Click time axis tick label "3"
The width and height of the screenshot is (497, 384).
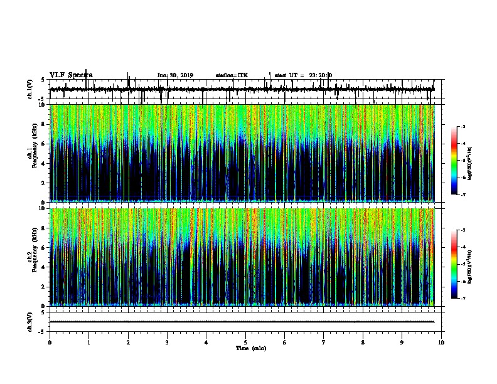pos(167,343)
